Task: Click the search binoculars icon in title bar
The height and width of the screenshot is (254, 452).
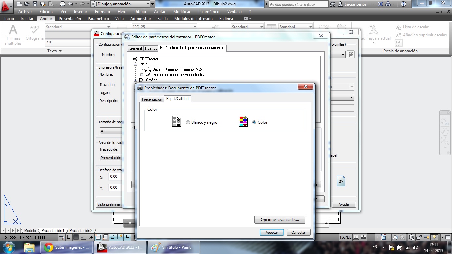Action: (333, 4)
